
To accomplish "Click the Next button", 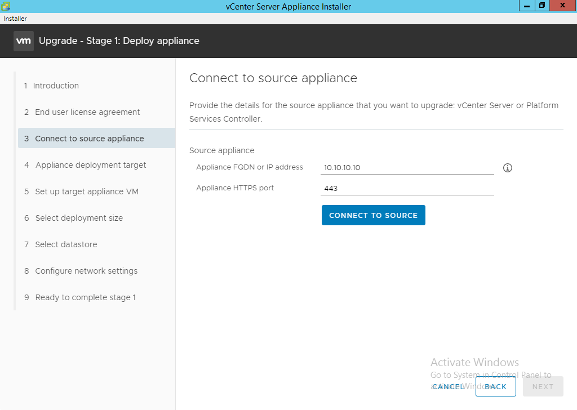I will point(543,386).
